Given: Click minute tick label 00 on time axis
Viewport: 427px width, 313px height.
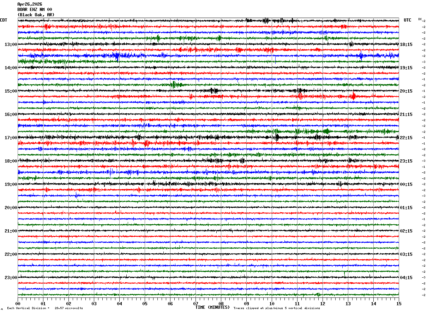Looking at the screenshot, I should click(18, 303).
